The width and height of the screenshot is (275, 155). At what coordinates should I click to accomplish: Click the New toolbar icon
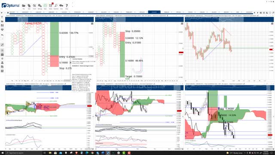coord(29,6)
